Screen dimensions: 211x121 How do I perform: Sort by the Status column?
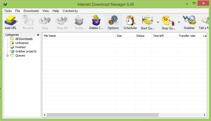143,36
